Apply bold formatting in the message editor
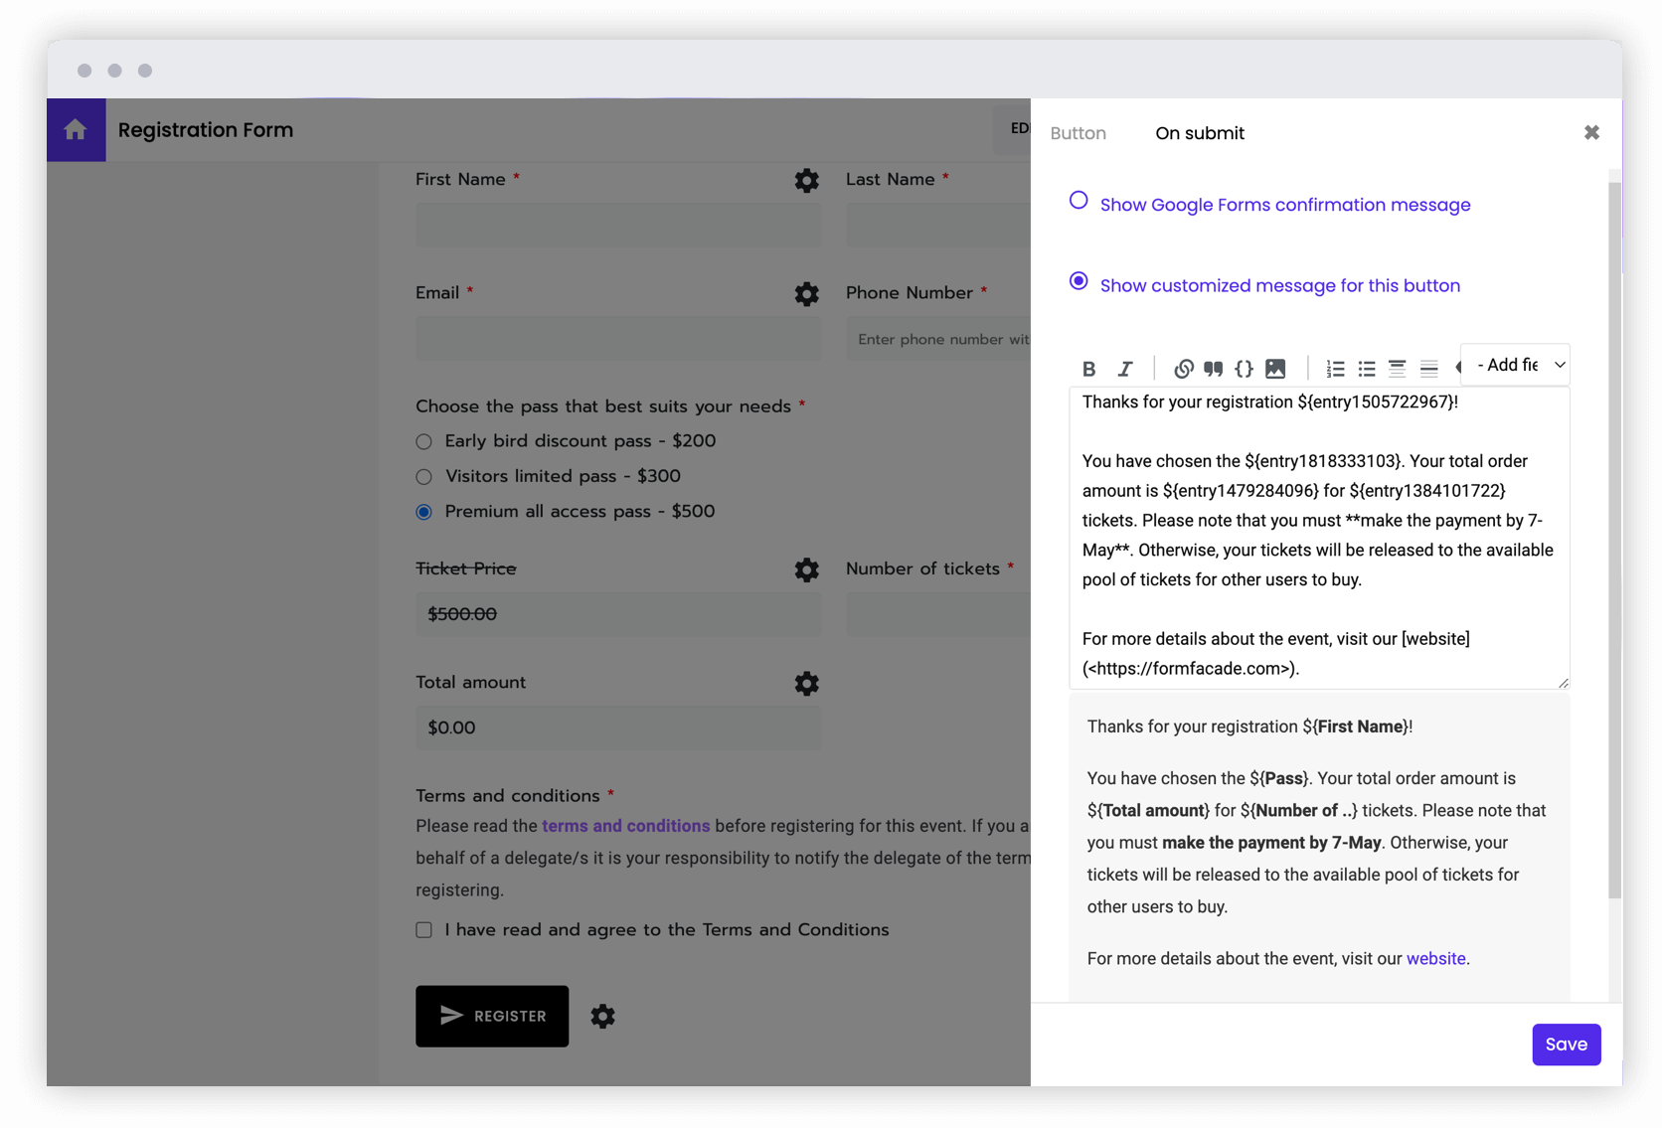This screenshot has width=1662, height=1128. 1089,369
